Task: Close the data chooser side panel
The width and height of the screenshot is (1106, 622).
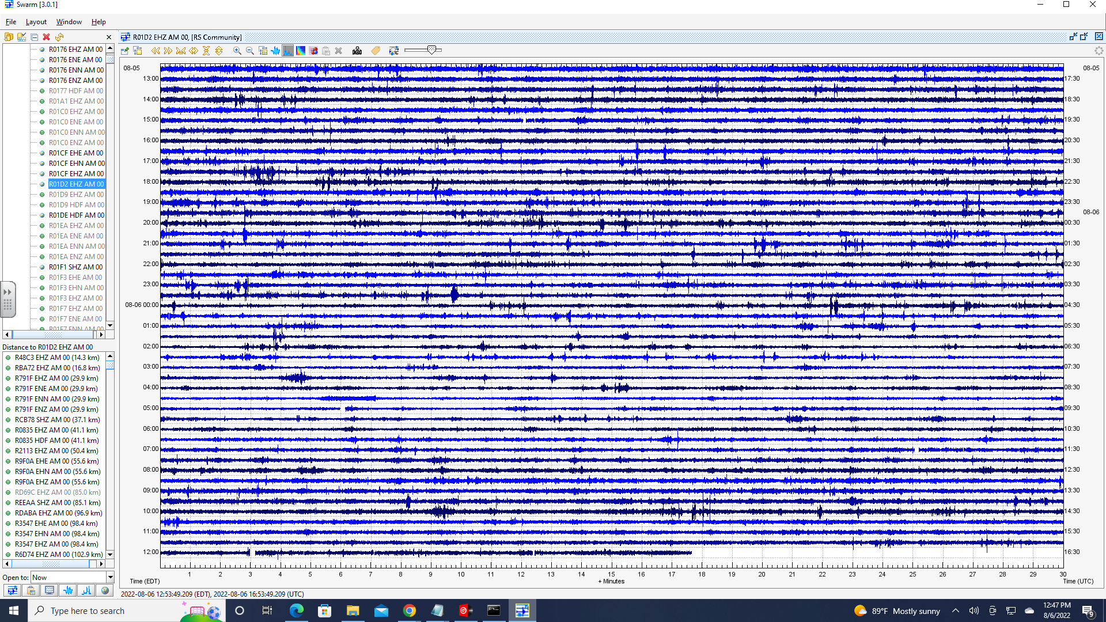Action: pos(109,37)
